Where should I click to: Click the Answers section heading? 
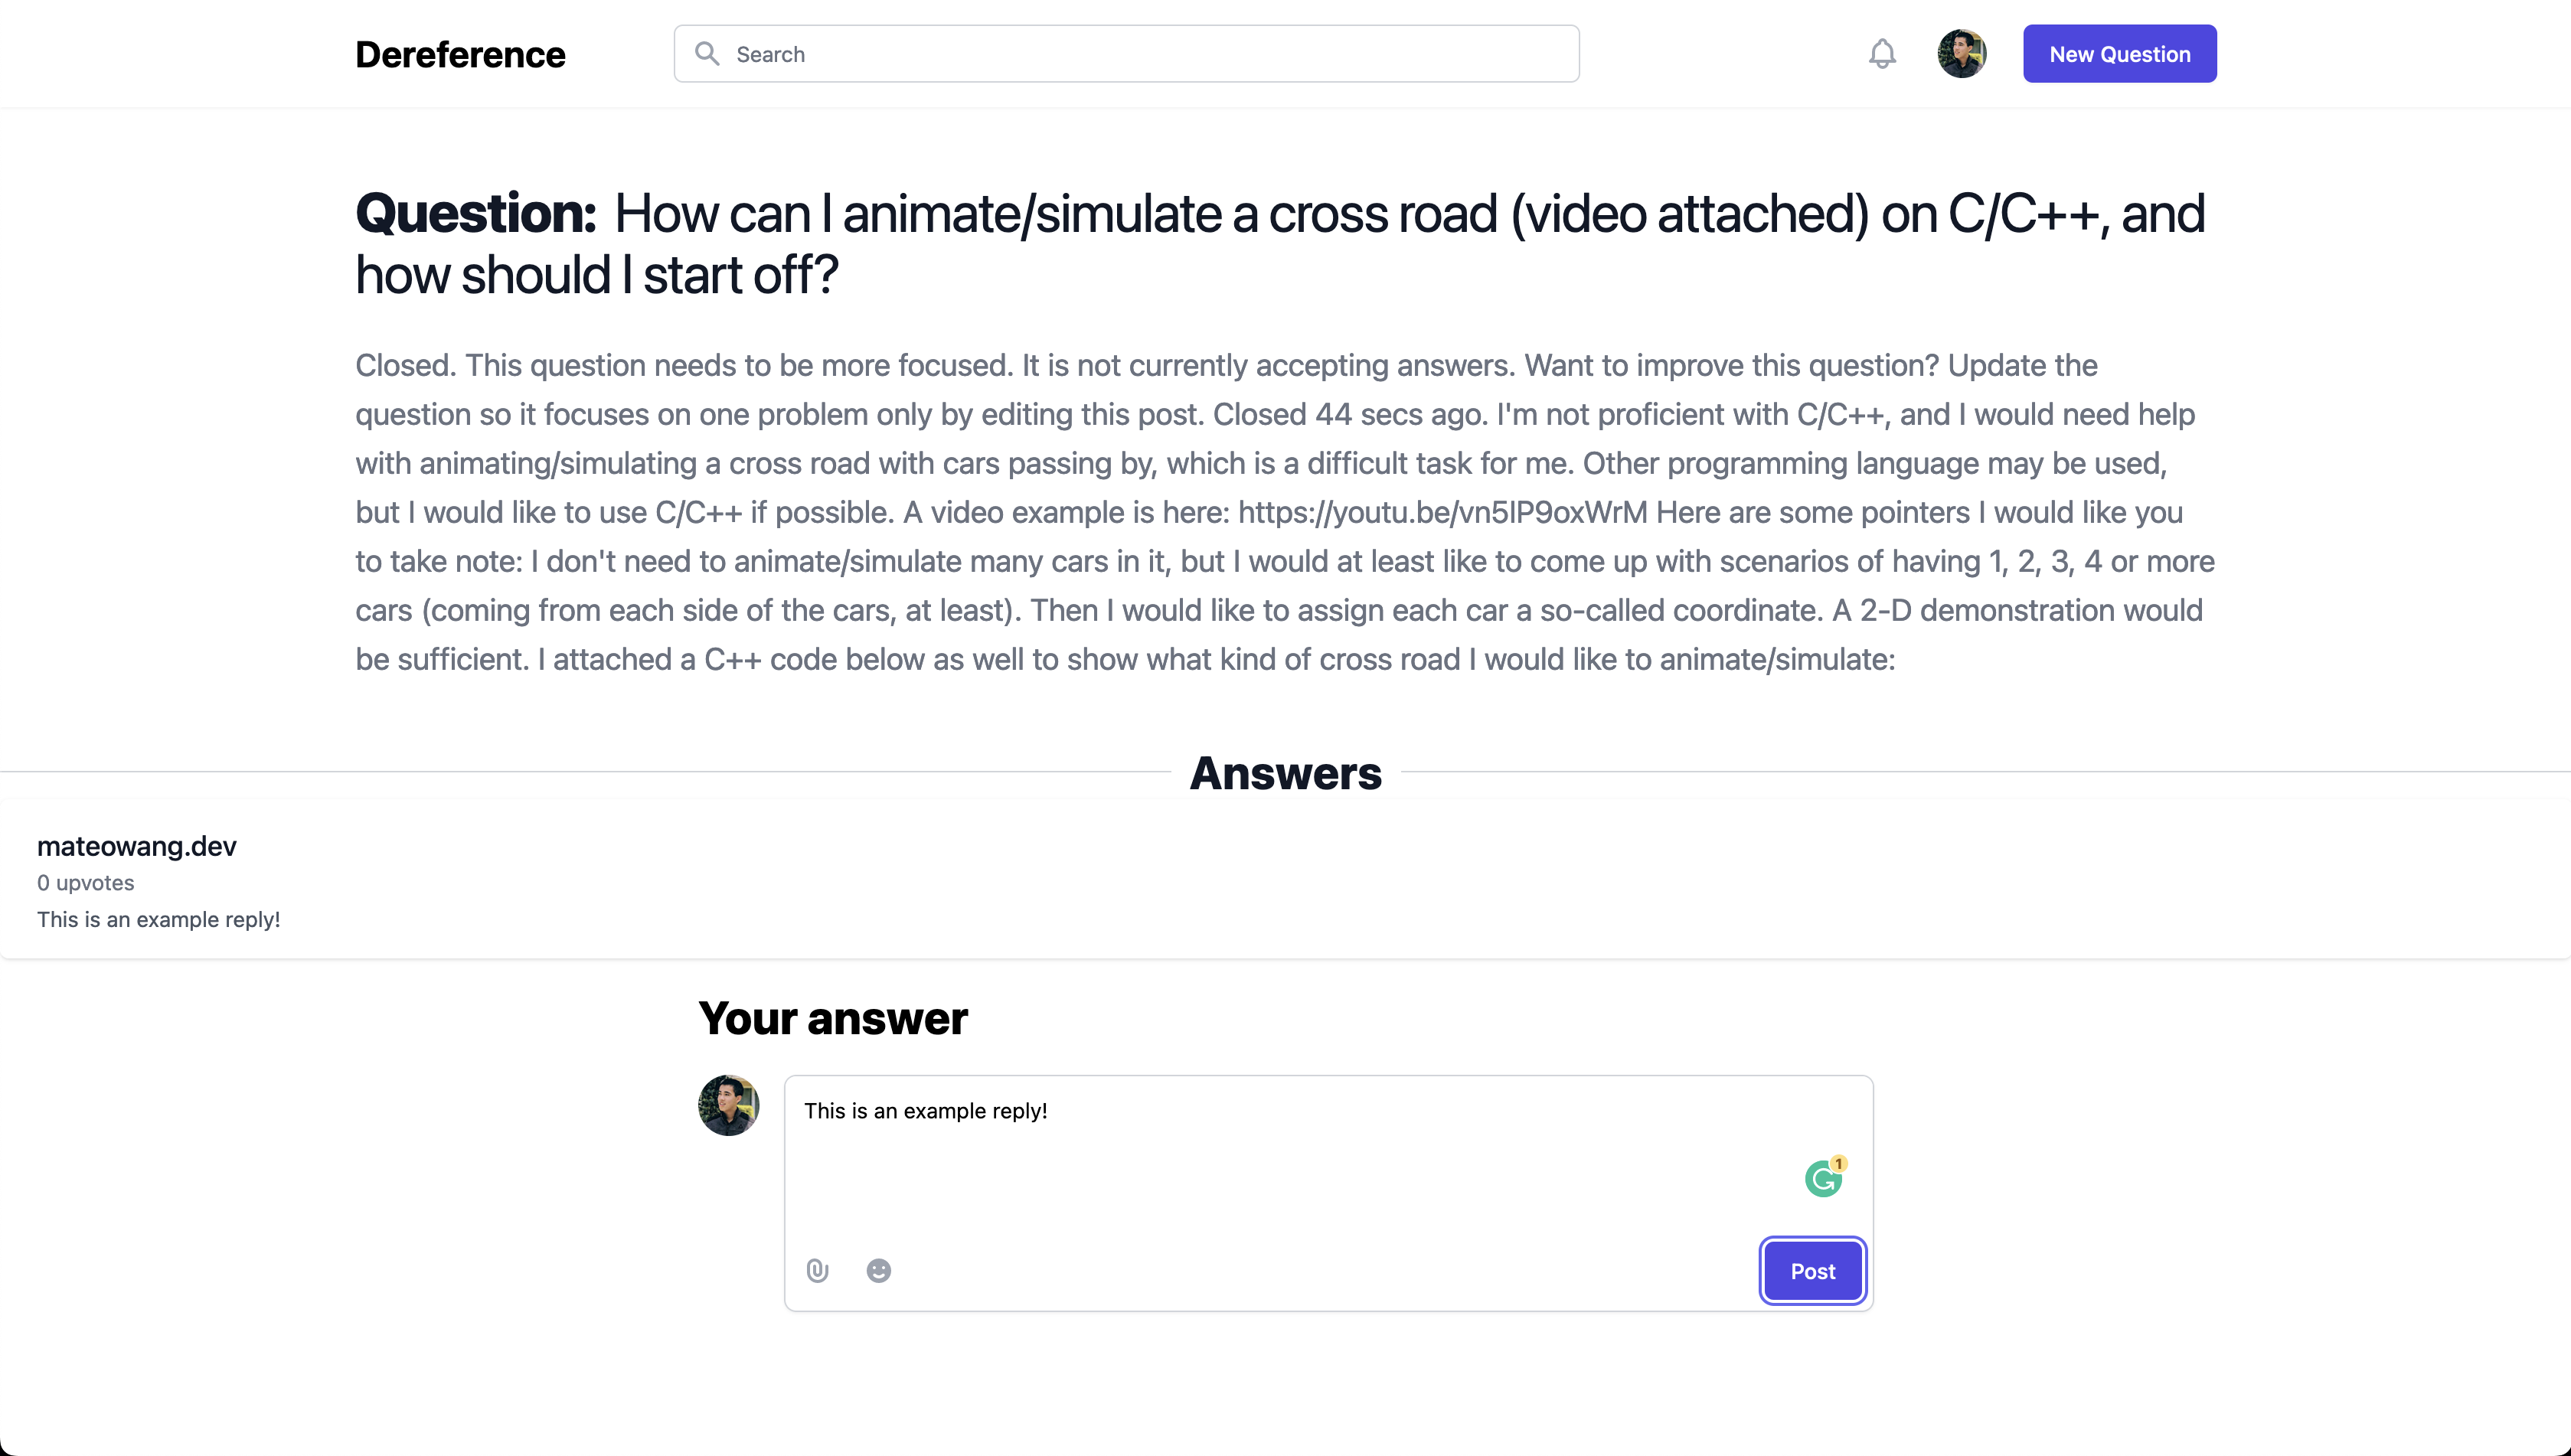pos(1285,773)
